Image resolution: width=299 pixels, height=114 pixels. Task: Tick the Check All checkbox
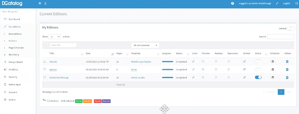pos(48,101)
